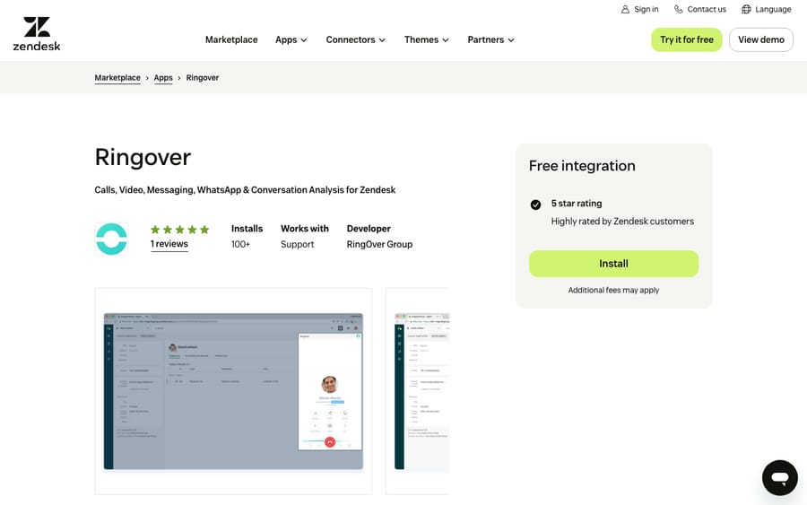807x505 pixels.
Task: Click the Additional fees may apply text
Action: pos(613,290)
